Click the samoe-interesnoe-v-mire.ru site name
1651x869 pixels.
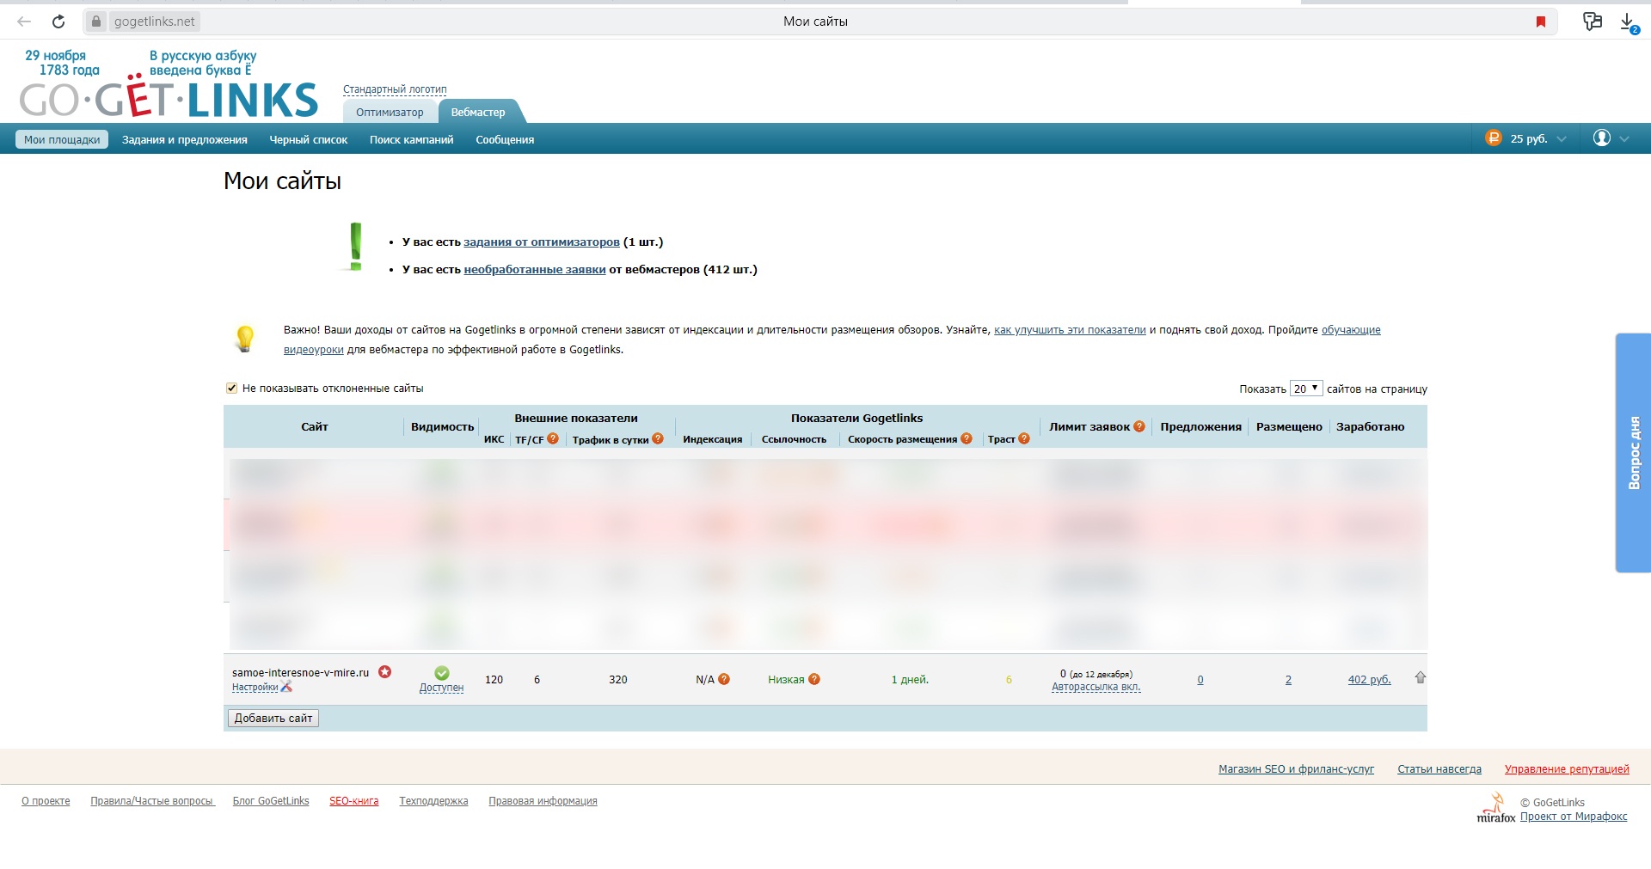pos(300,672)
